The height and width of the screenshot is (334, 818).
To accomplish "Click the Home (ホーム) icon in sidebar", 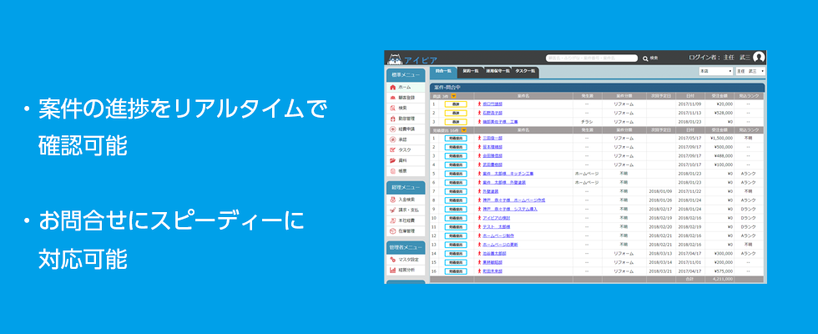I will click(x=392, y=87).
